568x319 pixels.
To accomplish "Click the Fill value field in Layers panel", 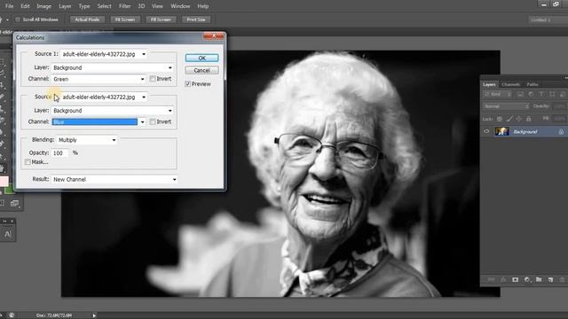I will coord(559,119).
